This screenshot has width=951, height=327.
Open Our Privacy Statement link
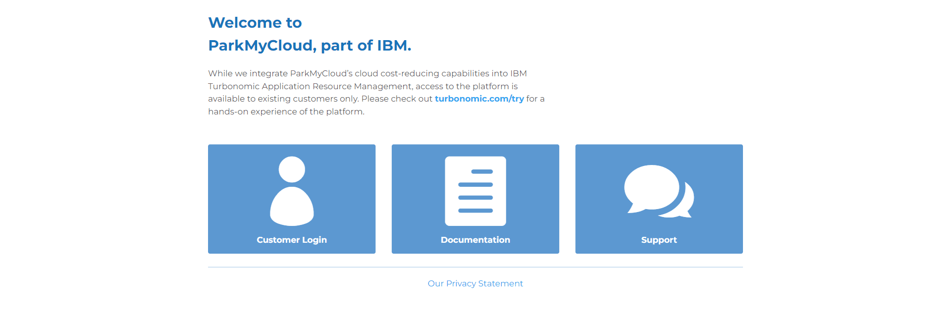point(475,283)
